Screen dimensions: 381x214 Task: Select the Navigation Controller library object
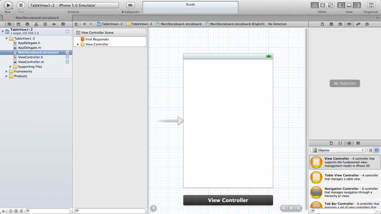tap(345, 192)
